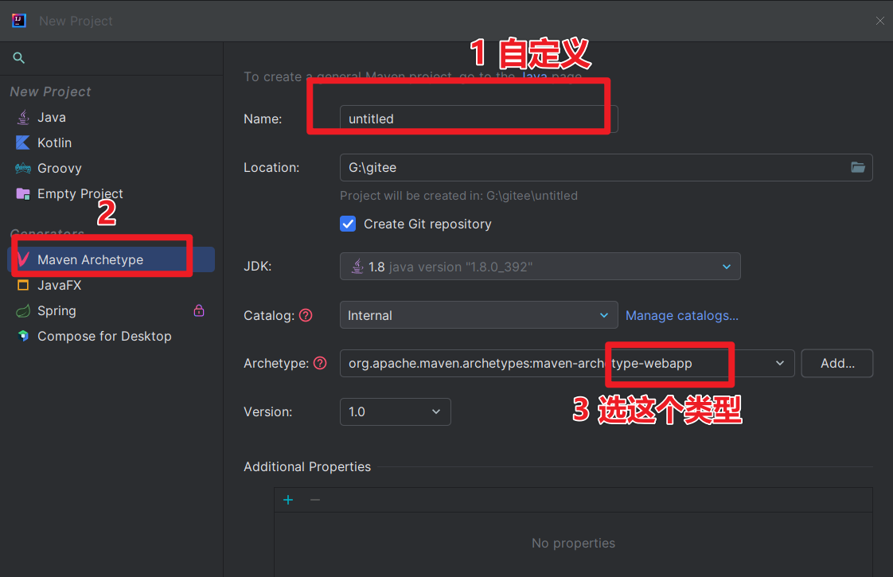Browse for location with folder icon

[x=858, y=167]
